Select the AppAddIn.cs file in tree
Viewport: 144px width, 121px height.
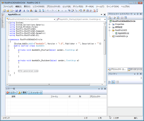(x=123, y=33)
